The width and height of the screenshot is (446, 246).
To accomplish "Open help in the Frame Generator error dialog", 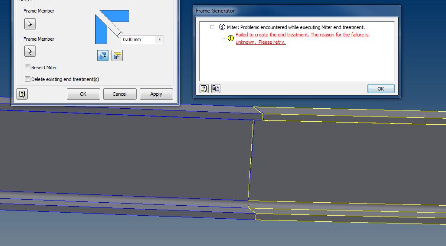I will pyautogui.click(x=204, y=89).
